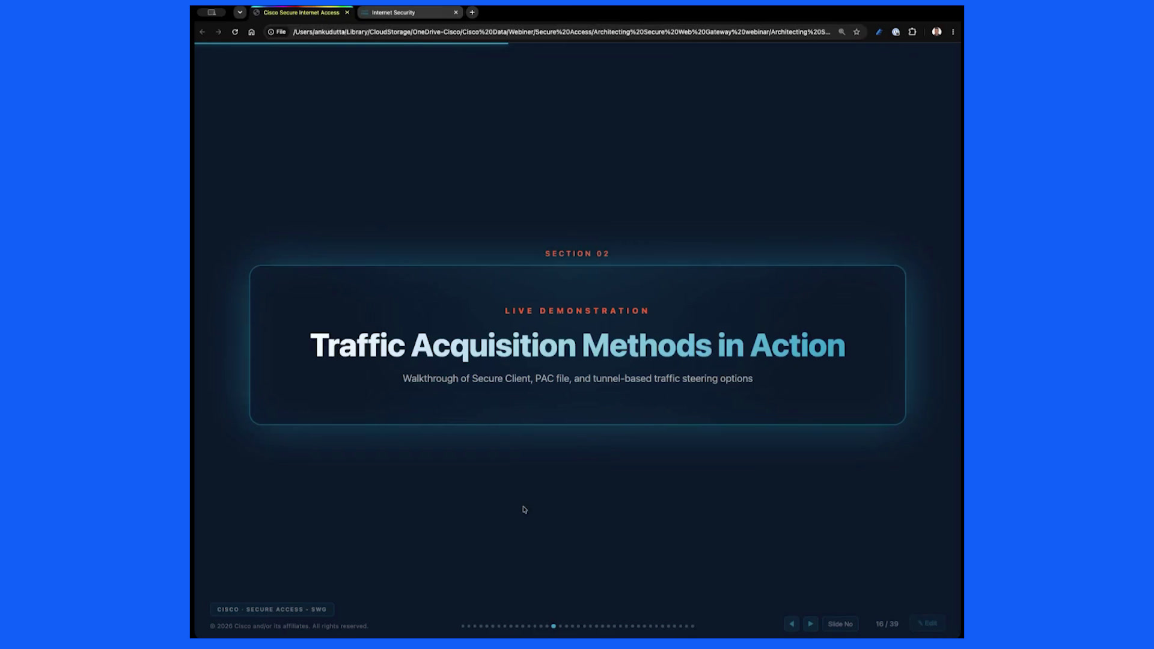Click the 2026 Cisco copyright notice
1154x649 pixels.
(x=288, y=626)
